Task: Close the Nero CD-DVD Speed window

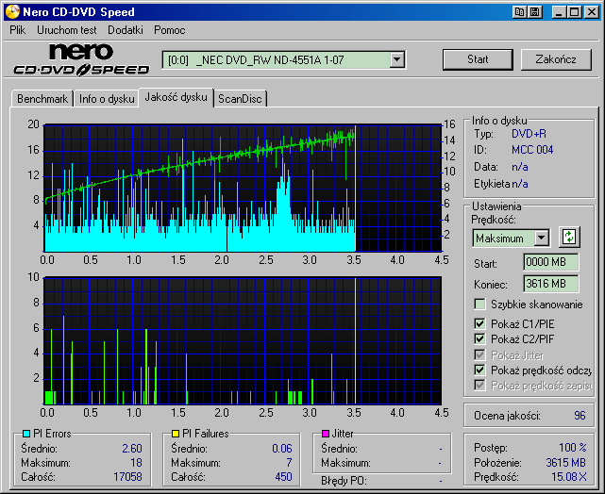Action: (x=591, y=12)
